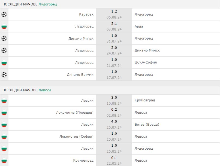This screenshot has width=220, height=166.
Task: Click Bulgarian flag icon on Ботев (Враца) row
Action: click(4, 125)
